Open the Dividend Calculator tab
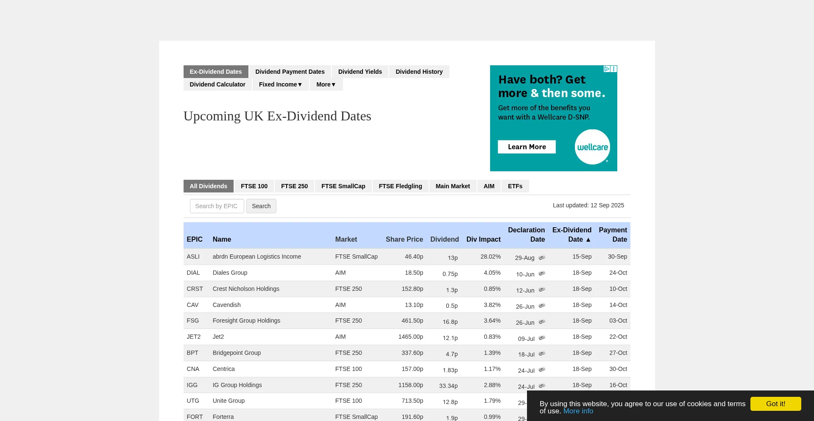The height and width of the screenshot is (421, 814). (x=217, y=84)
